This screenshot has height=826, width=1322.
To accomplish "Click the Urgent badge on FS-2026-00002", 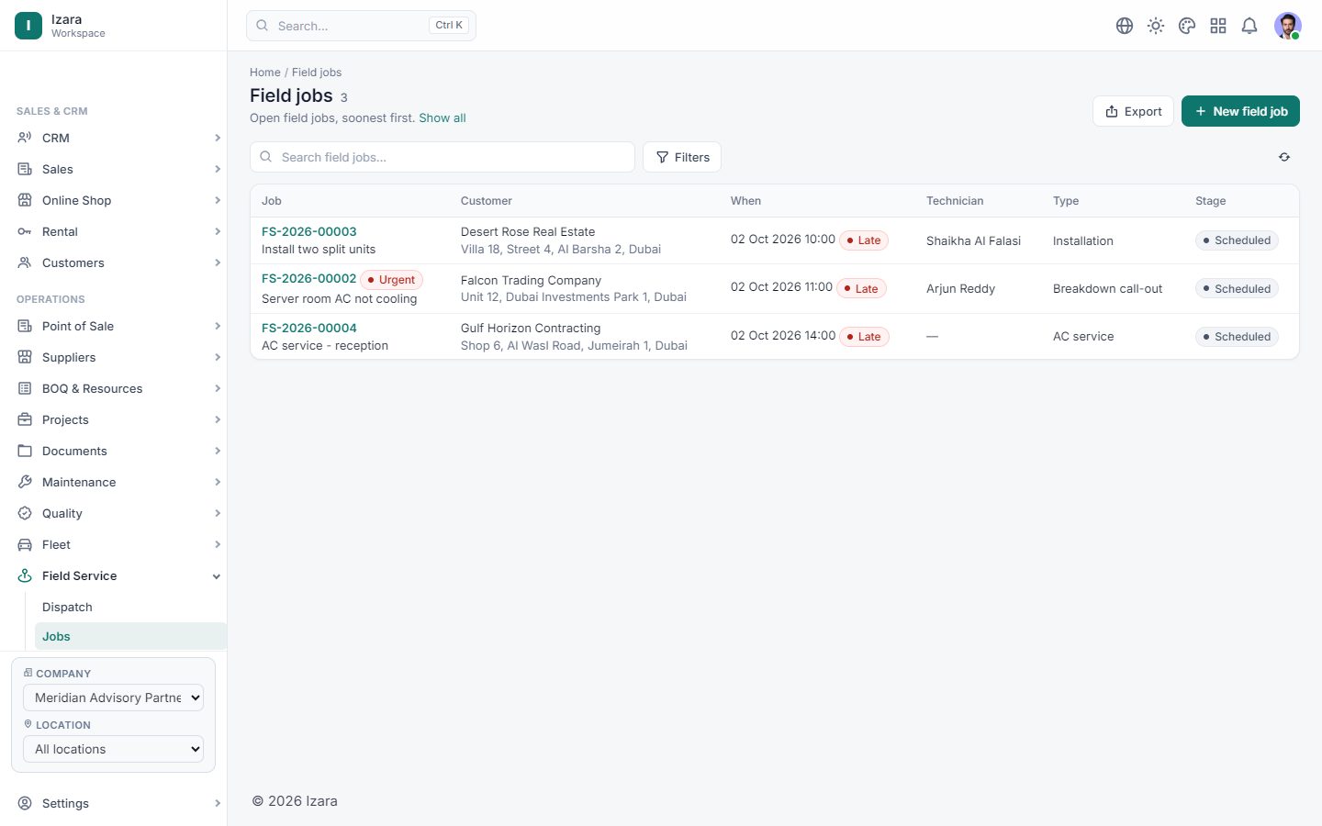I will (x=392, y=280).
